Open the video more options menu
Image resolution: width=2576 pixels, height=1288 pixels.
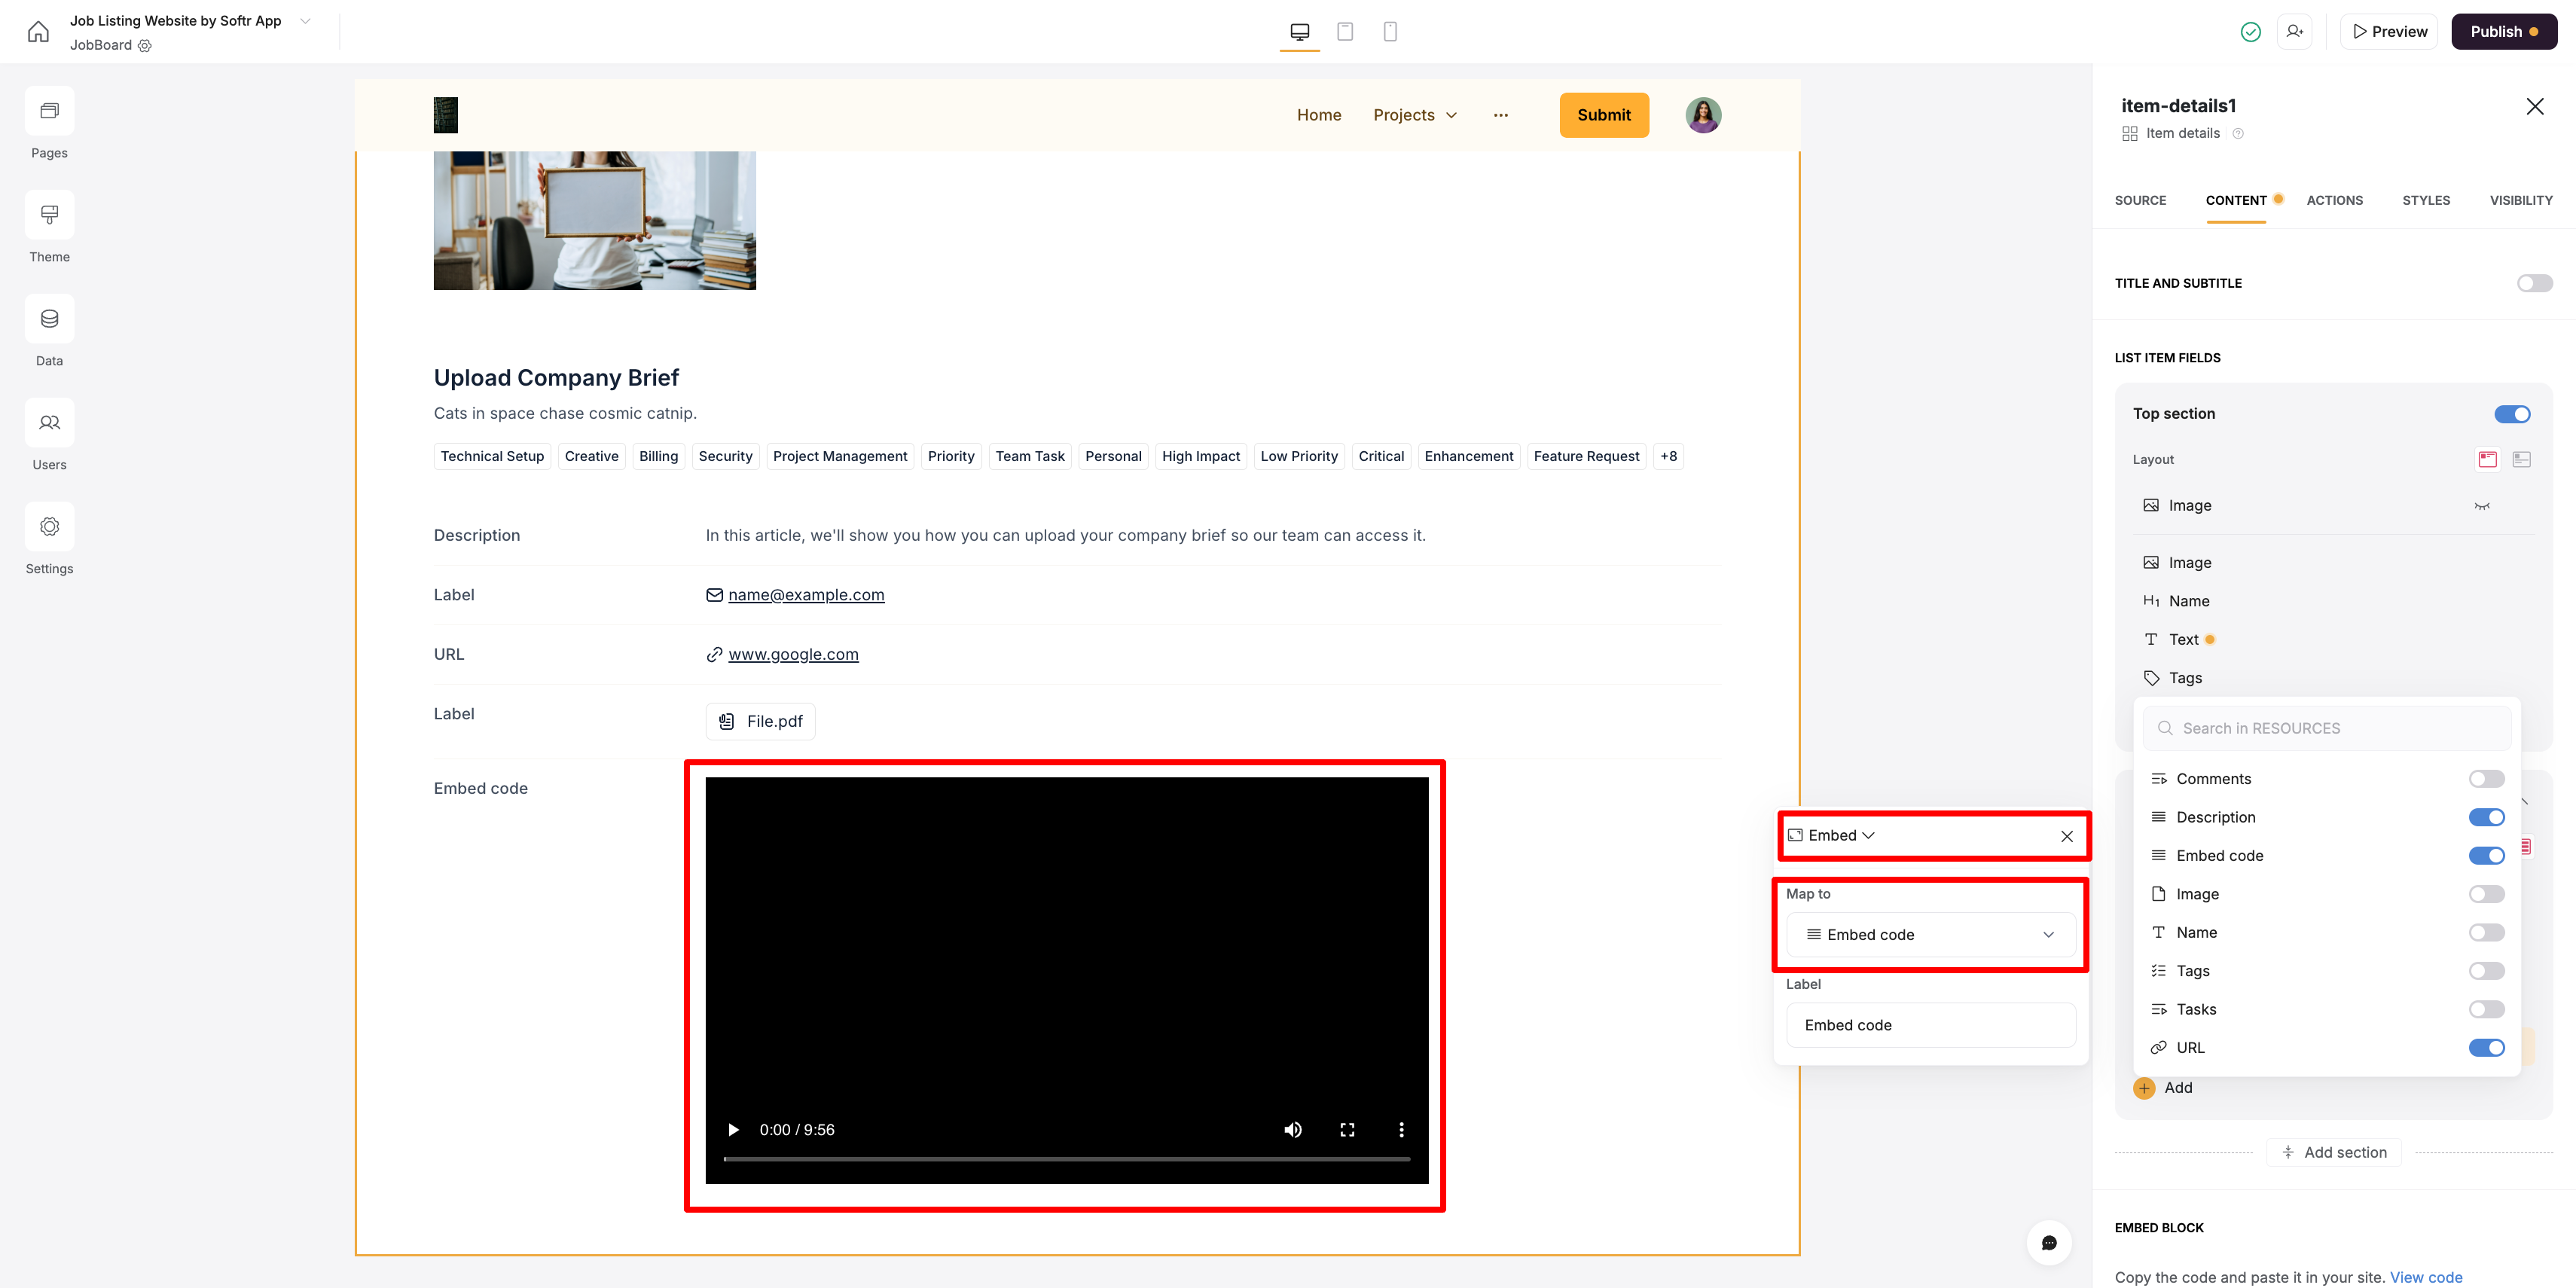(x=1401, y=1129)
